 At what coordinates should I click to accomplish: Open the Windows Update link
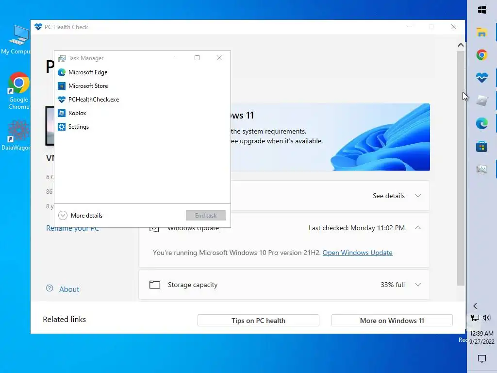pyautogui.click(x=358, y=253)
